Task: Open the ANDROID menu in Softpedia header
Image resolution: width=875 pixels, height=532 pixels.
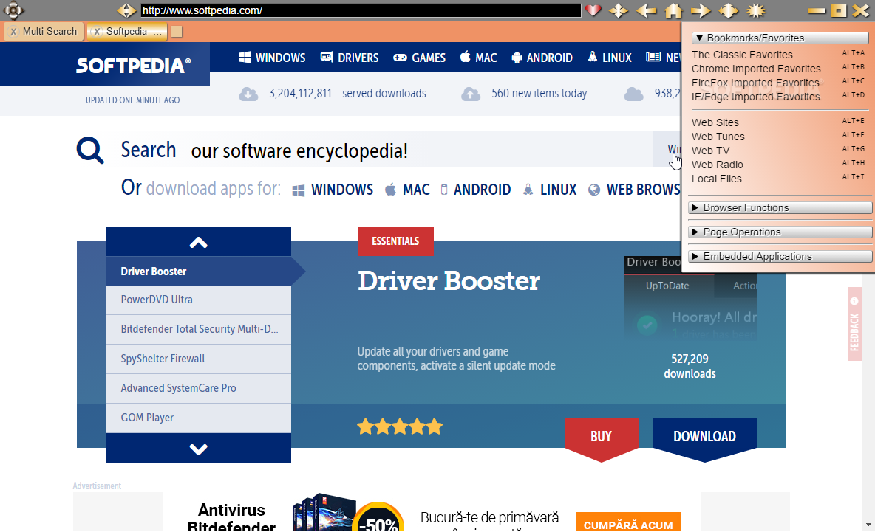Action: pos(542,58)
